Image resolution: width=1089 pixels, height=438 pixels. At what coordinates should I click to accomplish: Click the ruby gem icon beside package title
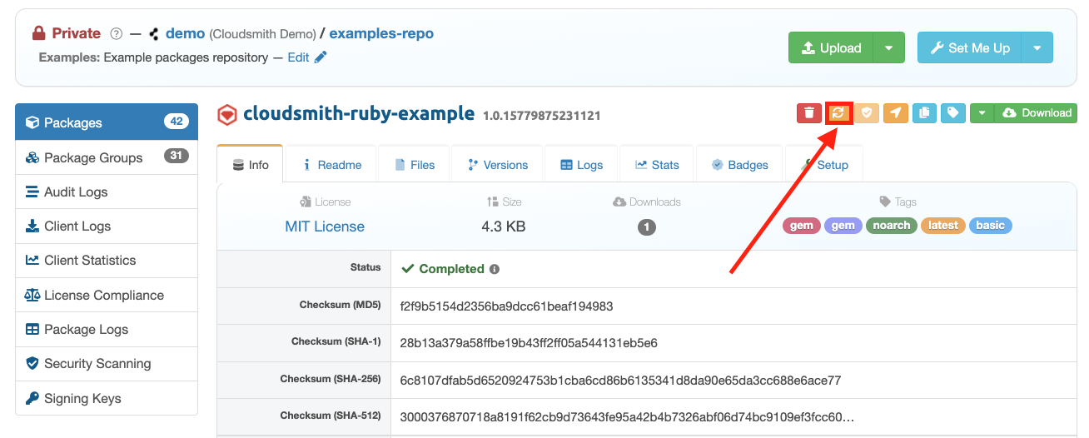coord(227,115)
